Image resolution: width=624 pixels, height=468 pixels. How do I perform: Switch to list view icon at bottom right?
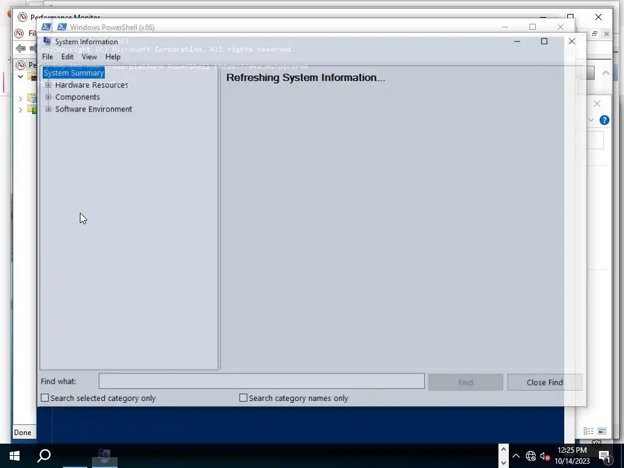(x=589, y=431)
